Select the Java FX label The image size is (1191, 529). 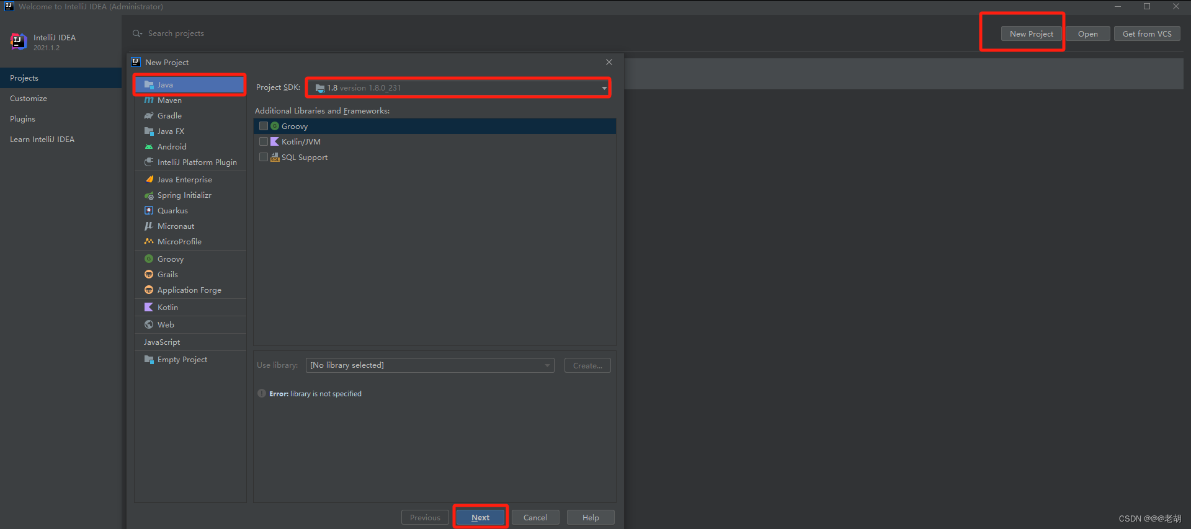click(171, 131)
